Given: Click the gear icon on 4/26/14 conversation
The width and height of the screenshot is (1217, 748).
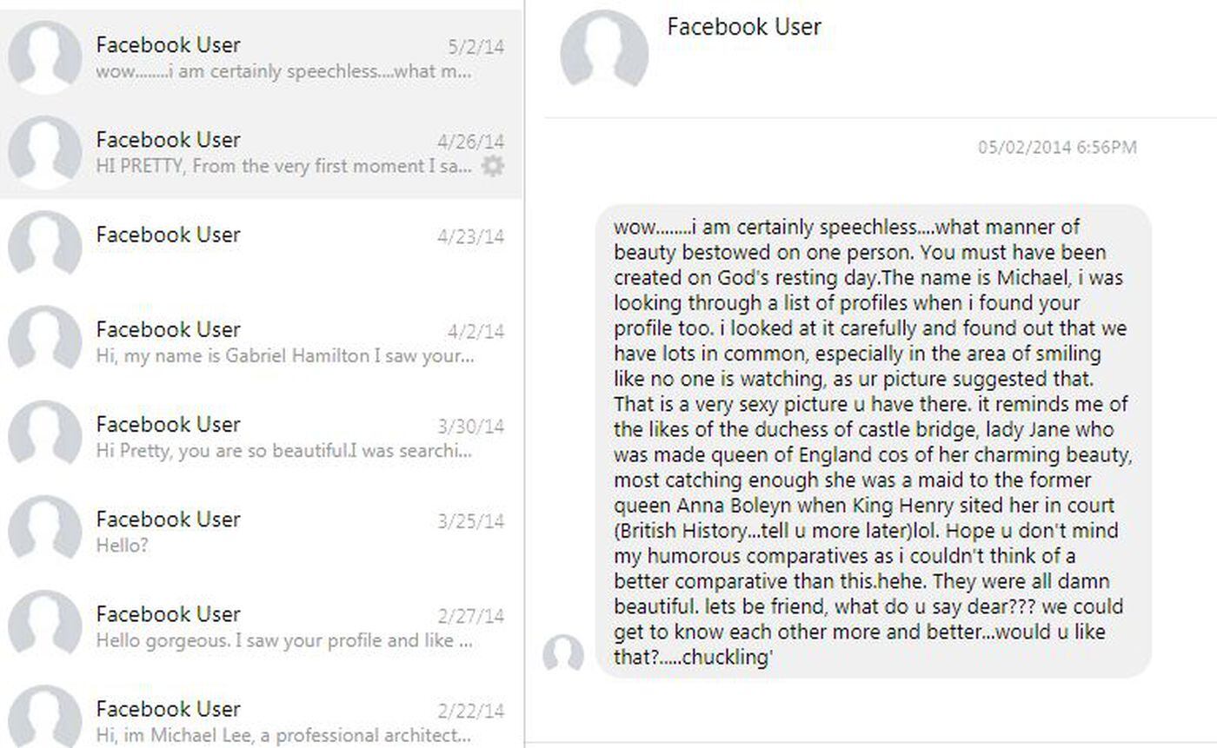Looking at the screenshot, I should pos(493,166).
